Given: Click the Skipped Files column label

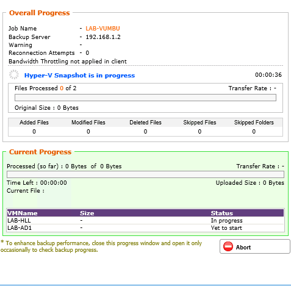Looking at the screenshot, I should (x=199, y=123).
